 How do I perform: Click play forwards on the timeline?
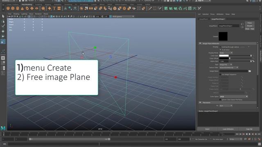tap(250, 134)
